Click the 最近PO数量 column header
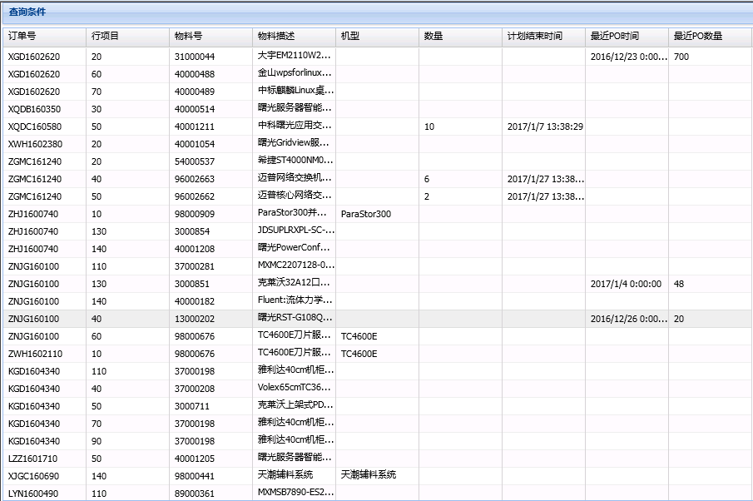This screenshot has height=501, width=753. (x=710, y=37)
